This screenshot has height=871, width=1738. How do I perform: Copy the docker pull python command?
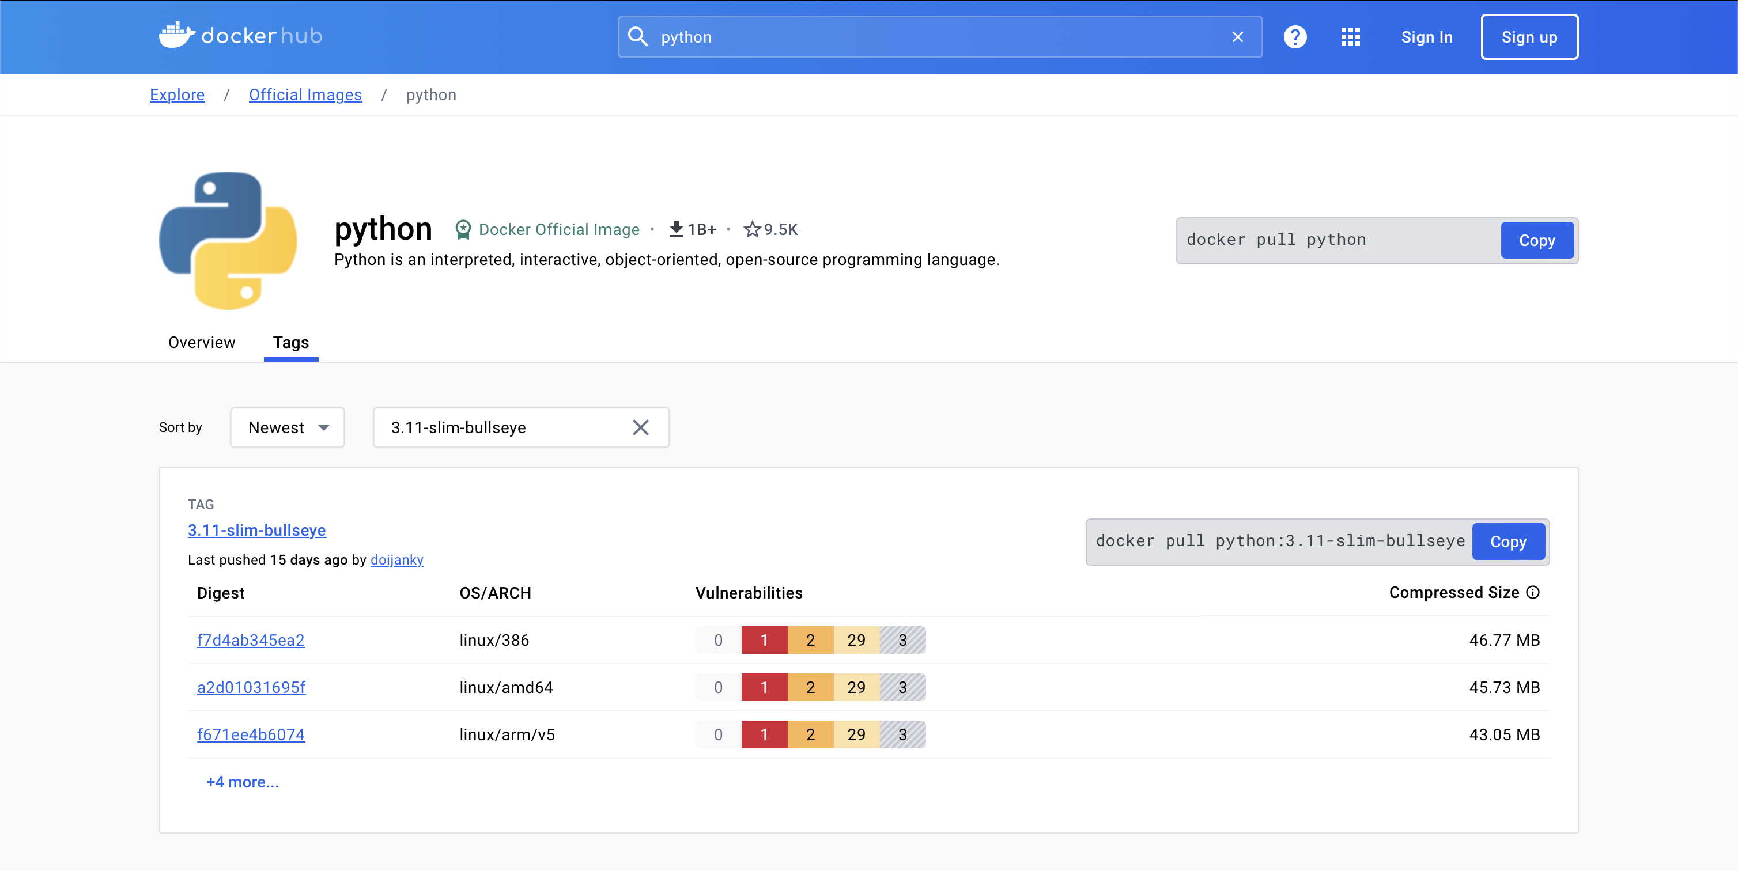coord(1537,240)
